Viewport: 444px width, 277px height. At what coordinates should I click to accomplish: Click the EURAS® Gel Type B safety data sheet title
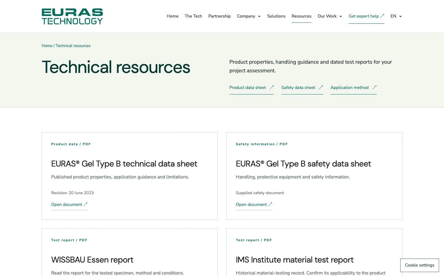tap(303, 164)
